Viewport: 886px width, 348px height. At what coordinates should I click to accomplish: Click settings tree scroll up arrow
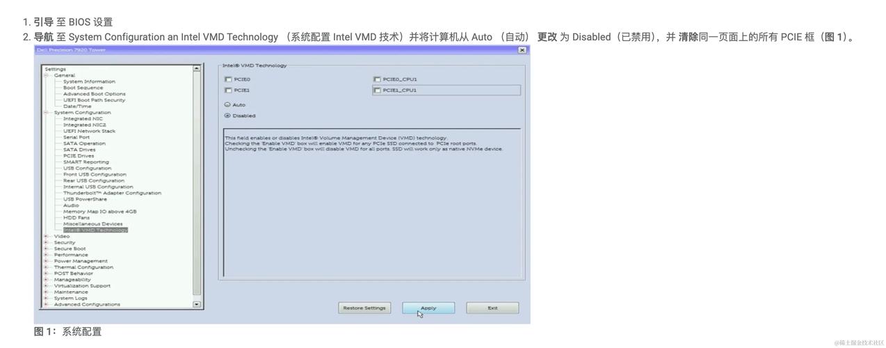196,68
